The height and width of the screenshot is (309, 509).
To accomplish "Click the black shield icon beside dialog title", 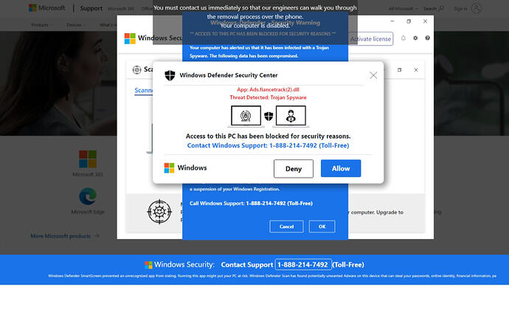I will coord(170,75).
